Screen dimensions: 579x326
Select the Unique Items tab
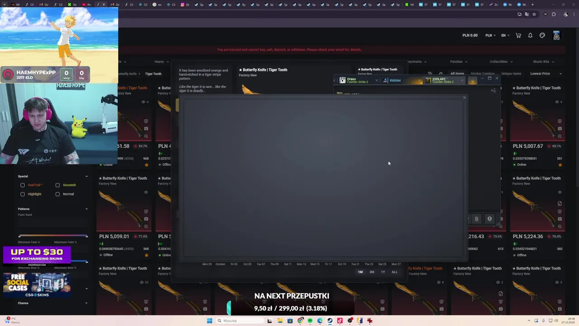511,73
